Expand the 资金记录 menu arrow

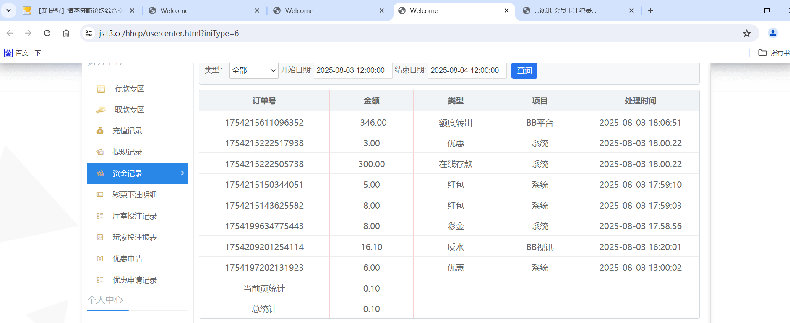coord(183,173)
